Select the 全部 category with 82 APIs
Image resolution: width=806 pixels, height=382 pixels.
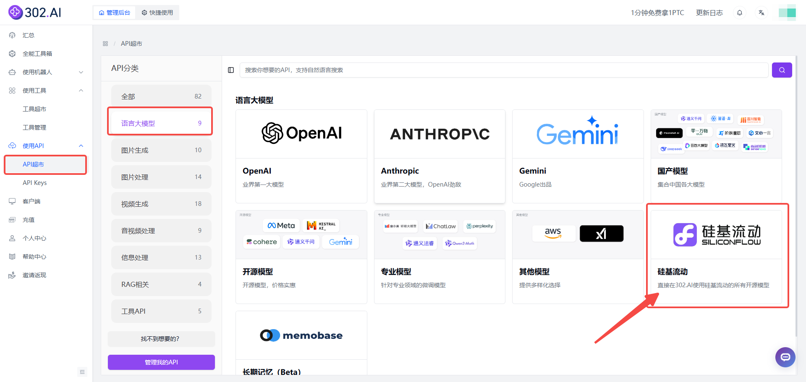[161, 96]
